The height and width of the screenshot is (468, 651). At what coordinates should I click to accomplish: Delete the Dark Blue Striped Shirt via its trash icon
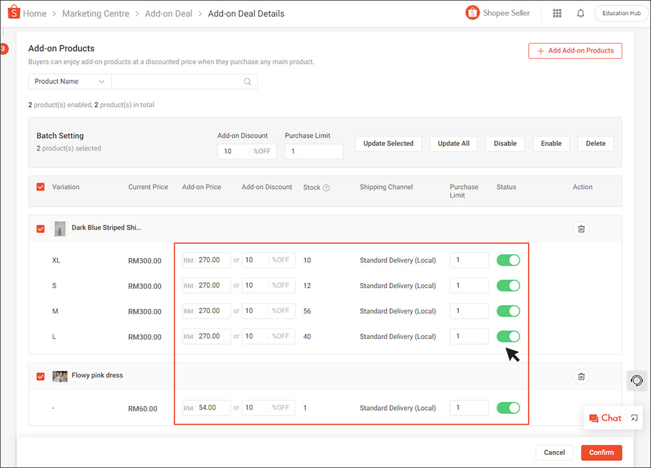pos(581,229)
